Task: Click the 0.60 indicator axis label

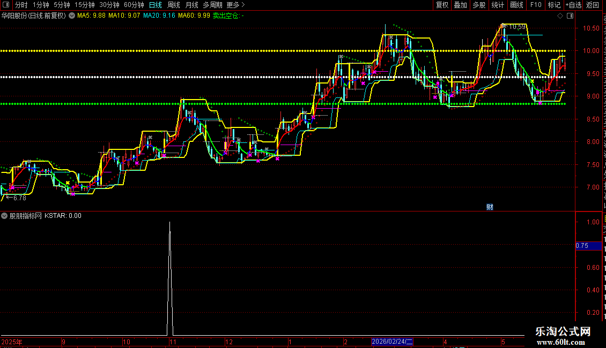Action: pos(593,267)
